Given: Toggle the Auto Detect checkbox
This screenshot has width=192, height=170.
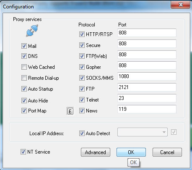Looking at the screenshot, I should 82,133.
